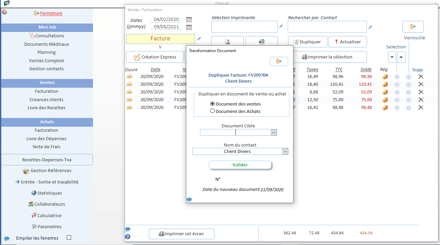440x245 pixels.
Task: Open Livre des Dépenses
Action: pos(46,138)
